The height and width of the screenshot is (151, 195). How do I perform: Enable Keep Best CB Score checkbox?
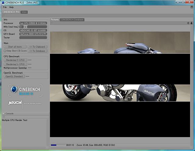click(x=5, y=51)
